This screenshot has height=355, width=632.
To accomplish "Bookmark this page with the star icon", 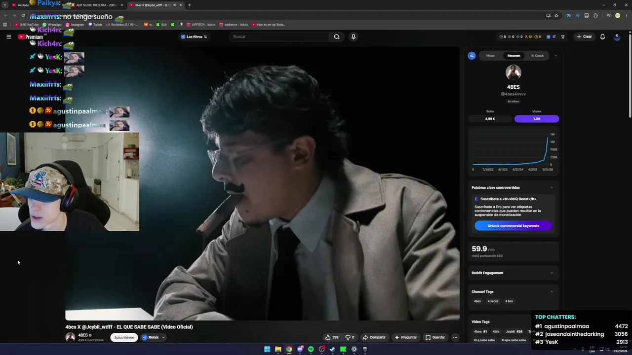I will [556, 15].
